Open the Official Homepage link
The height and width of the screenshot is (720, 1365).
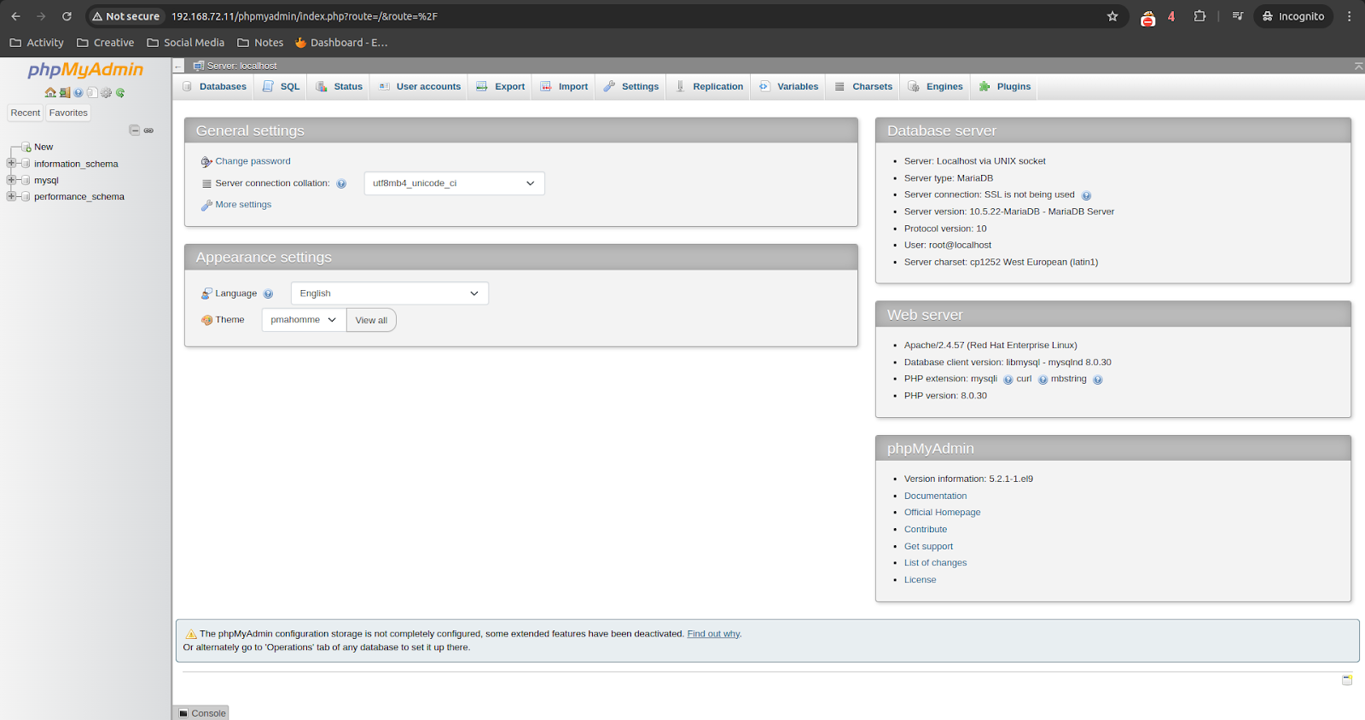pos(942,513)
